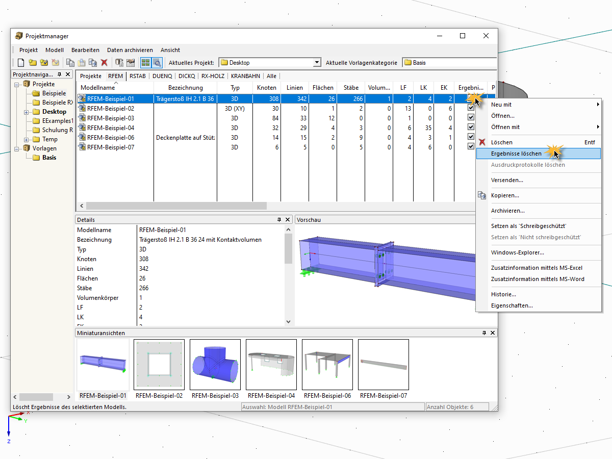Click the paste clipboard toolbar icon

point(82,63)
